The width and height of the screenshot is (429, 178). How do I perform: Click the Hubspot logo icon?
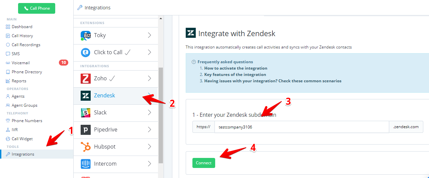pyautogui.click(x=86, y=147)
